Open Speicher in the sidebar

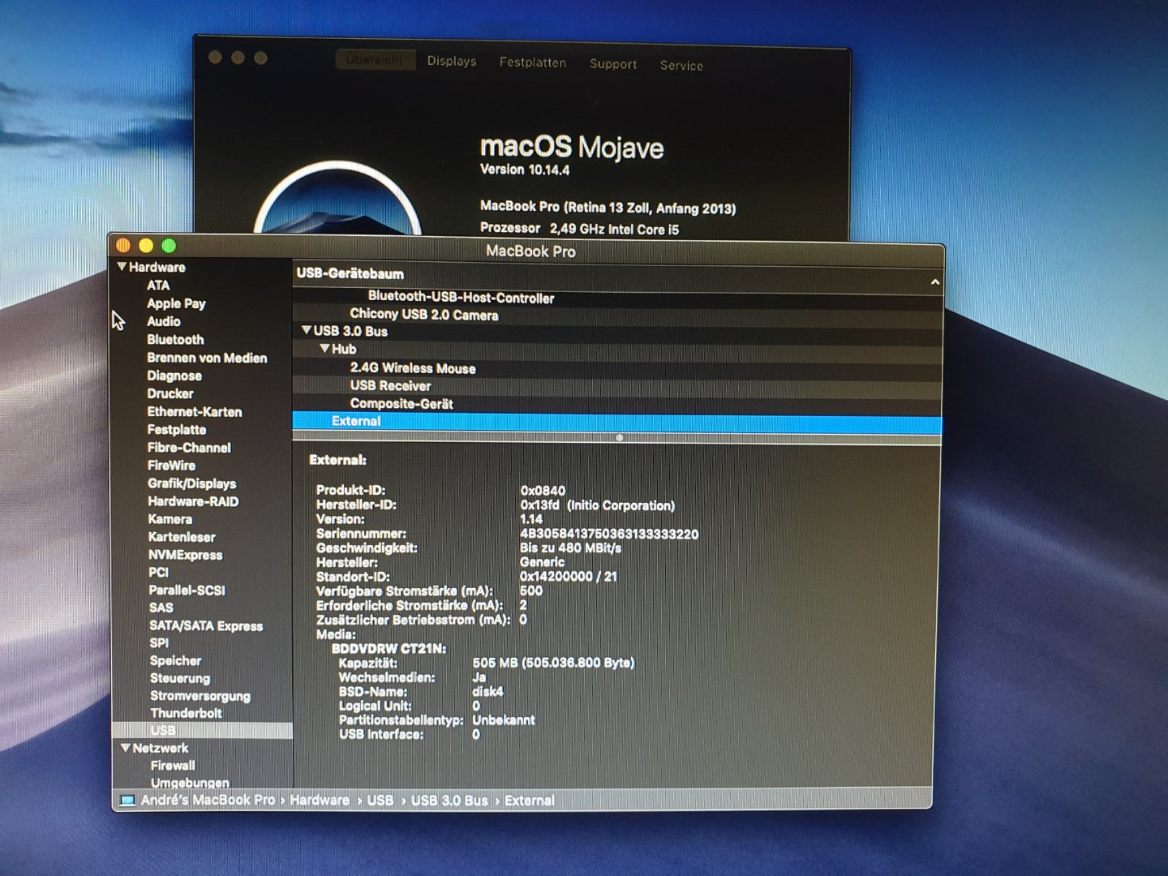(175, 661)
